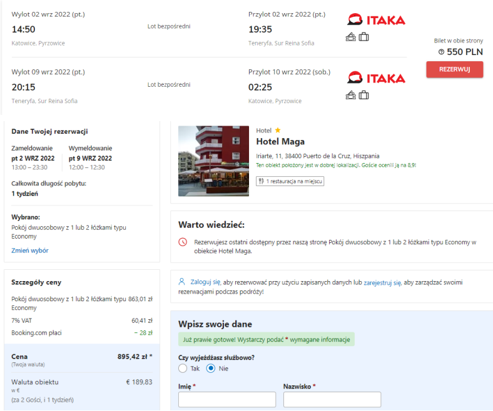Click arrival time 19:35

point(260,29)
